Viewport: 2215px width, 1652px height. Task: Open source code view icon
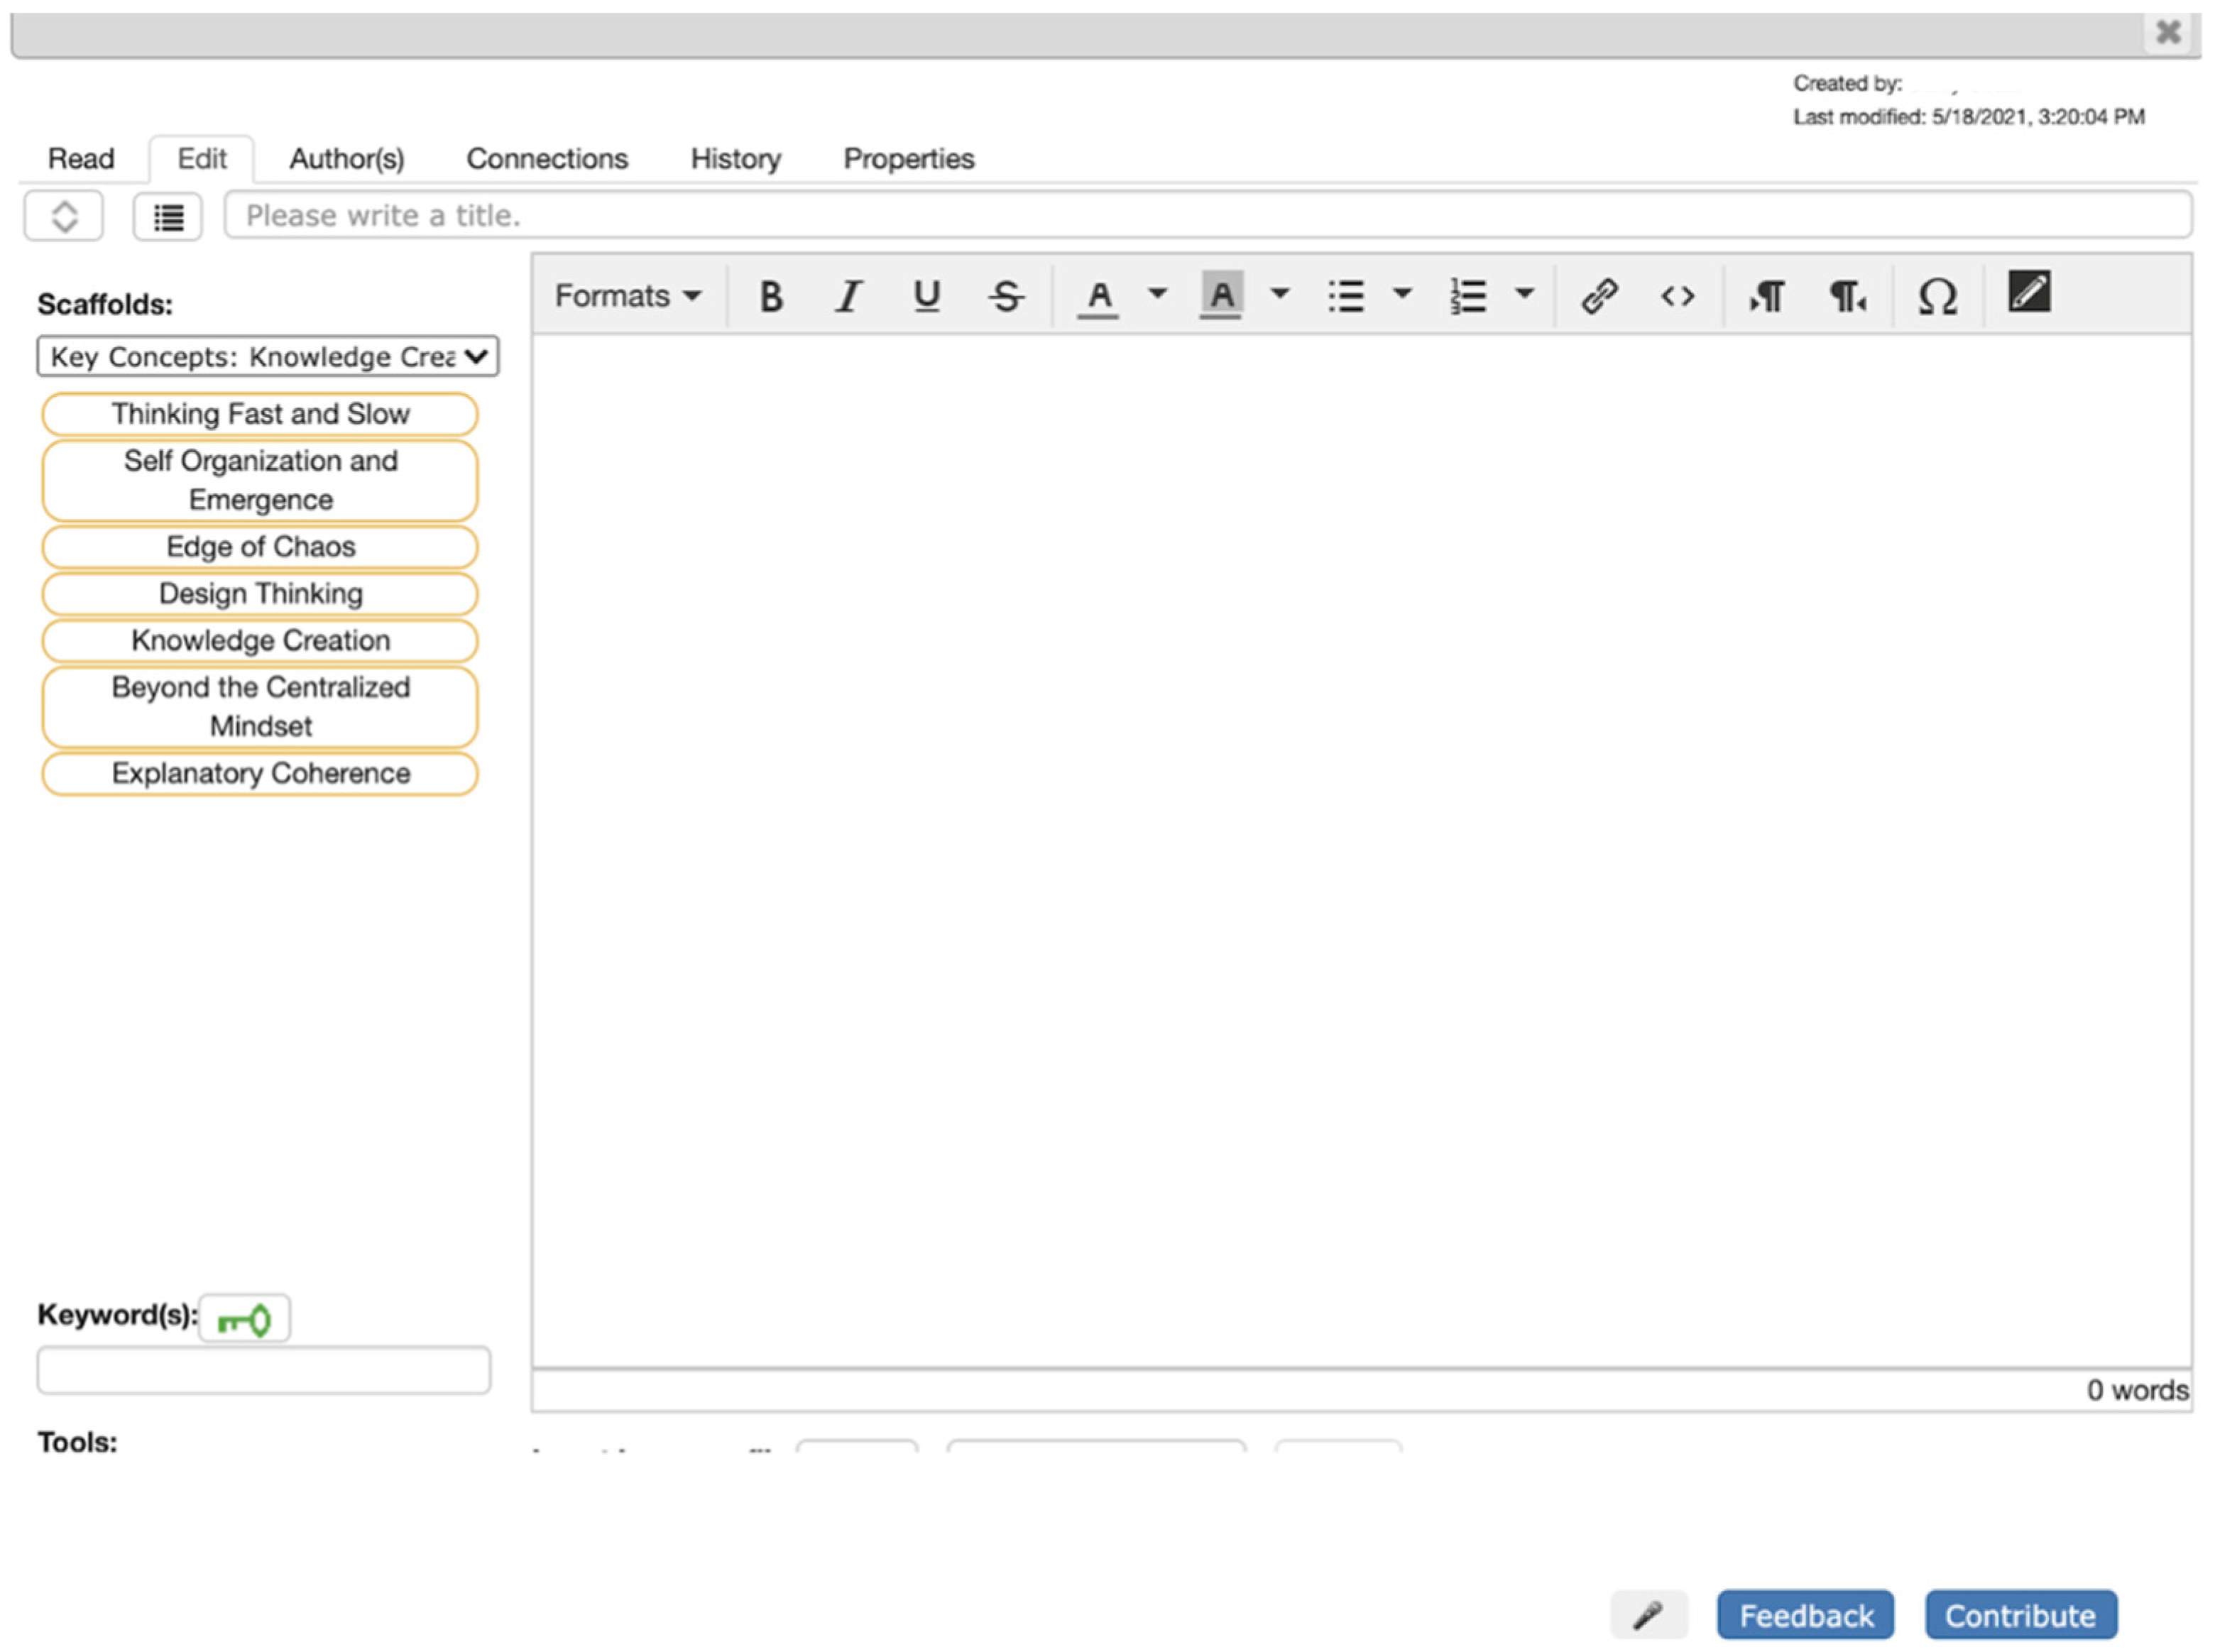point(1677,296)
